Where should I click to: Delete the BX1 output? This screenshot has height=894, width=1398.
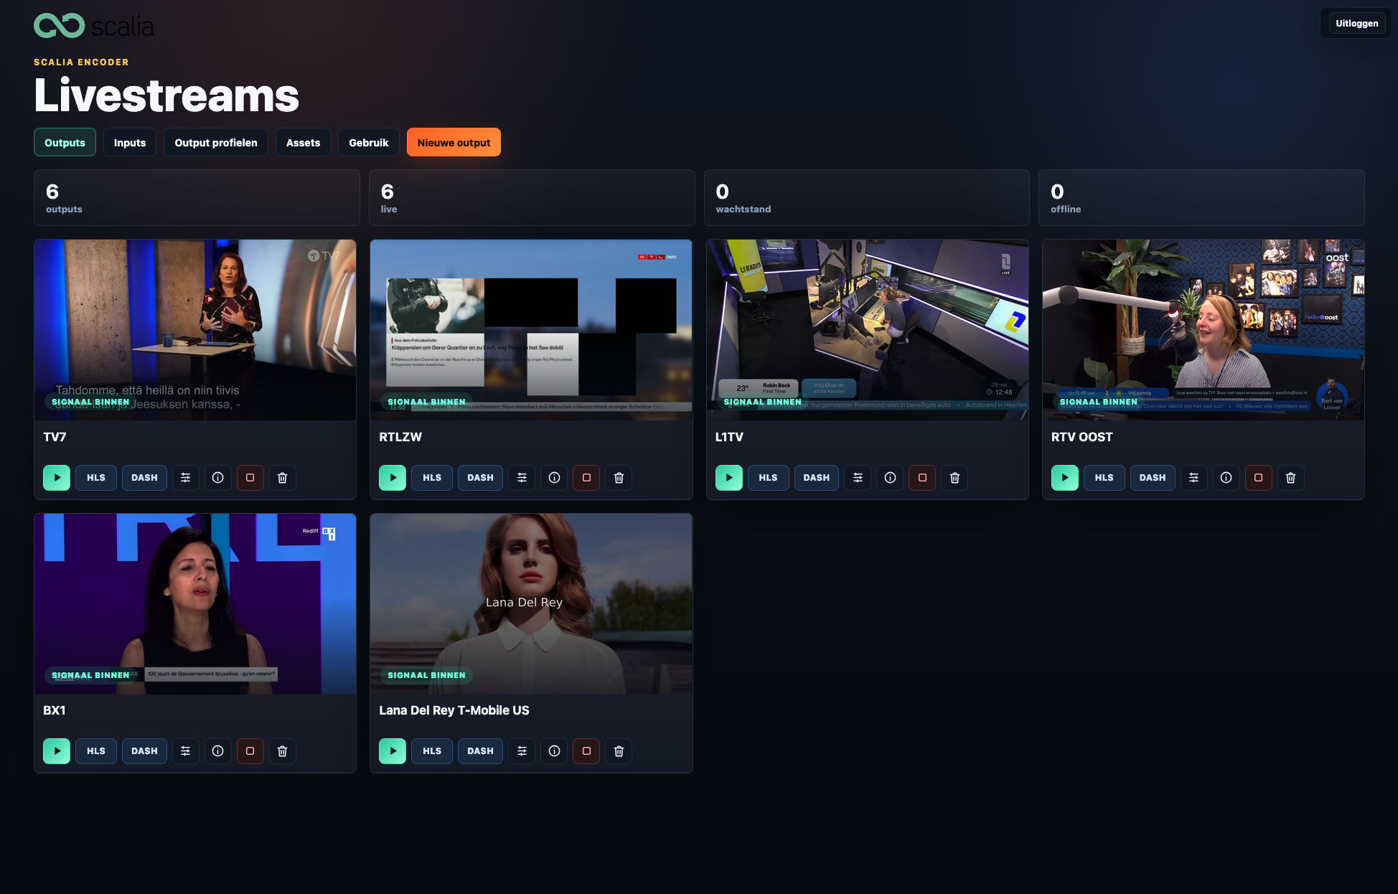point(283,751)
